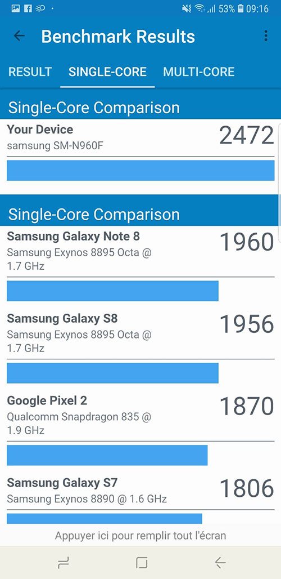This screenshot has height=579, width=281.
Task: Open recent apps from navigation bar
Action: pos(64,563)
